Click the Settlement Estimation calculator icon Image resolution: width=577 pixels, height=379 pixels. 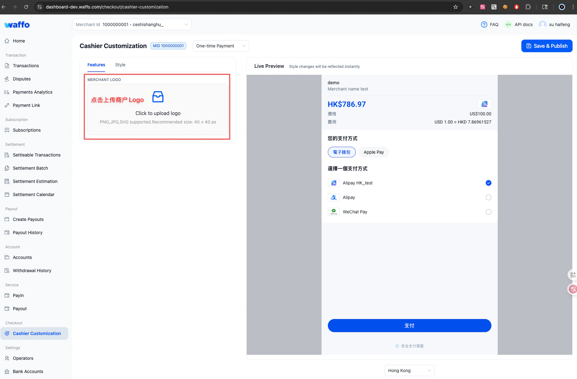7,181
